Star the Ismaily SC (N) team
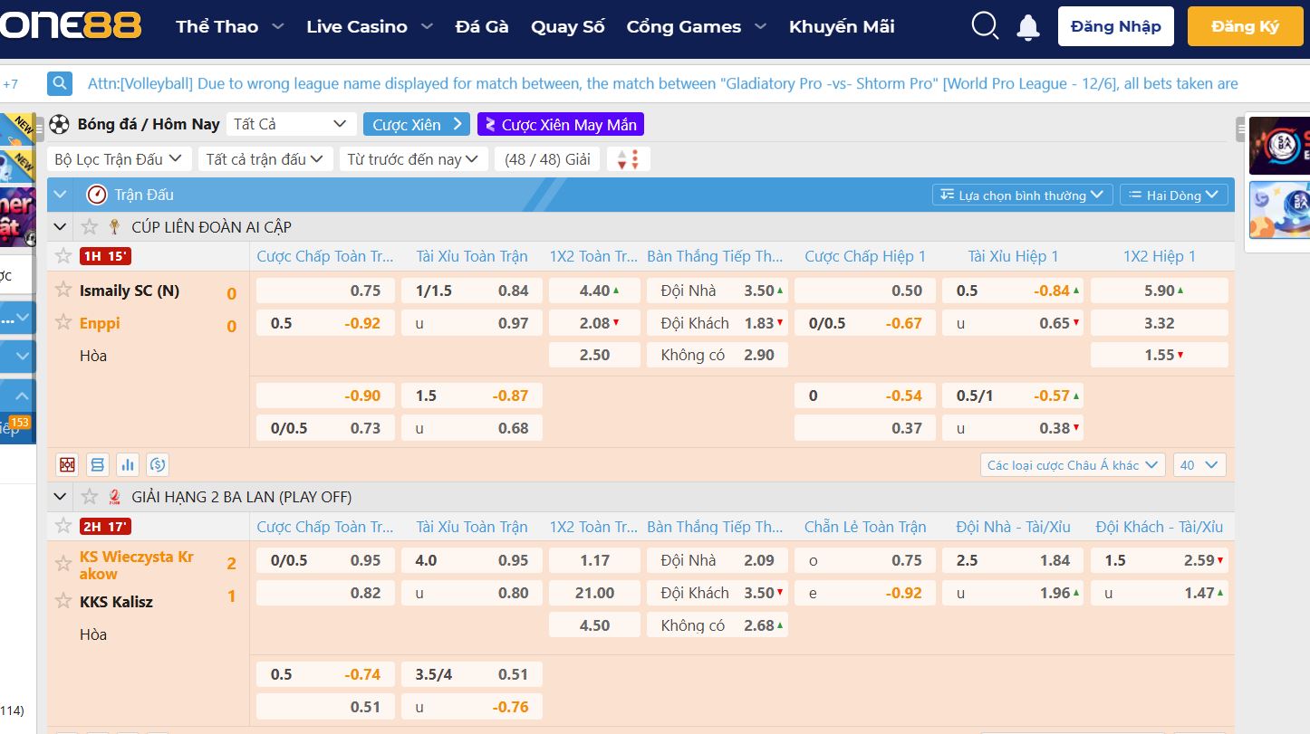Image resolution: width=1310 pixels, height=734 pixels. pos(63,290)
